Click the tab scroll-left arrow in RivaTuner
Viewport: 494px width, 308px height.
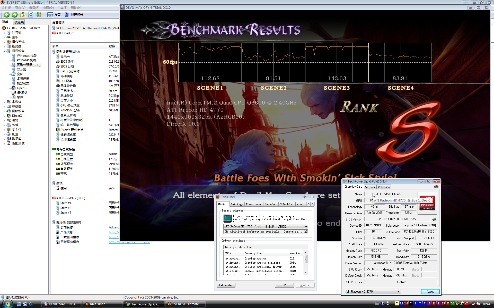tap(308, 204)
